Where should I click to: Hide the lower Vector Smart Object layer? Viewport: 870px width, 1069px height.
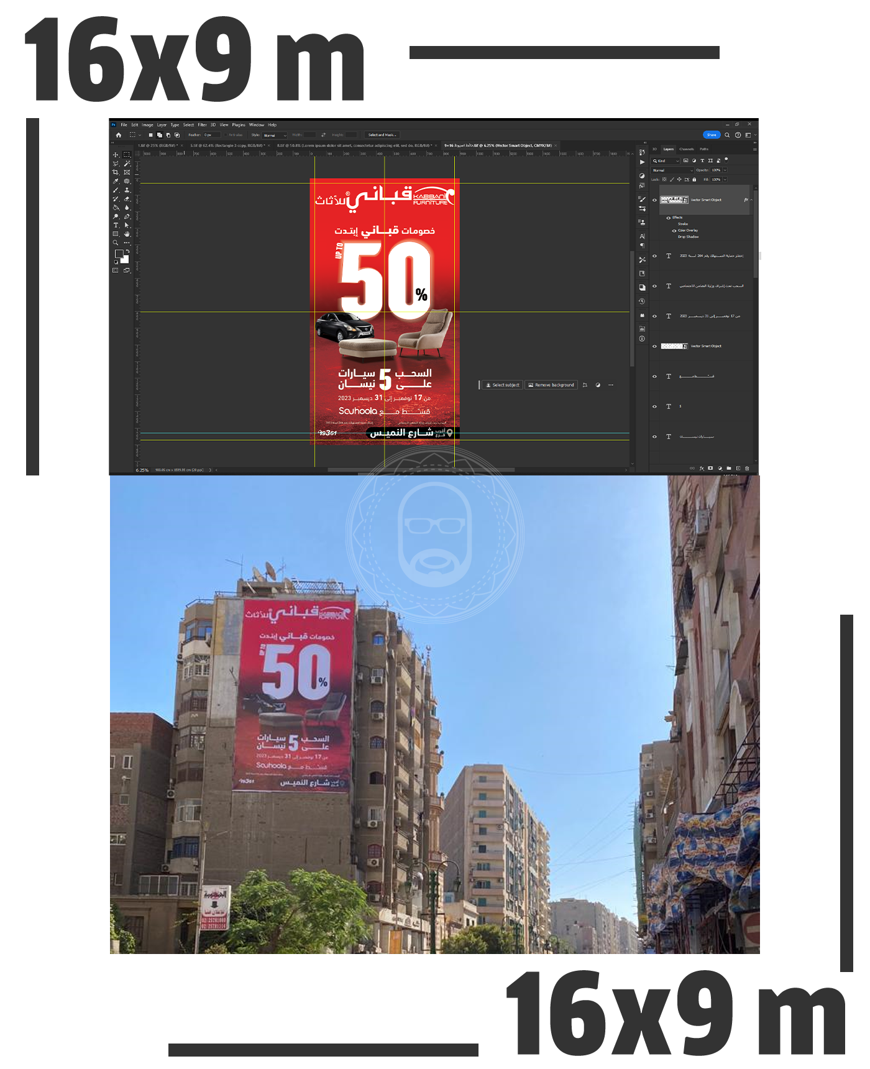tap(654, 346)
